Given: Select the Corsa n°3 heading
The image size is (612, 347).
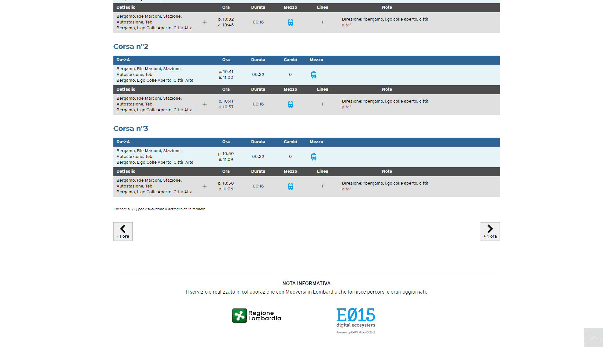Looking at the screenshot, I should tap(131, 129).
